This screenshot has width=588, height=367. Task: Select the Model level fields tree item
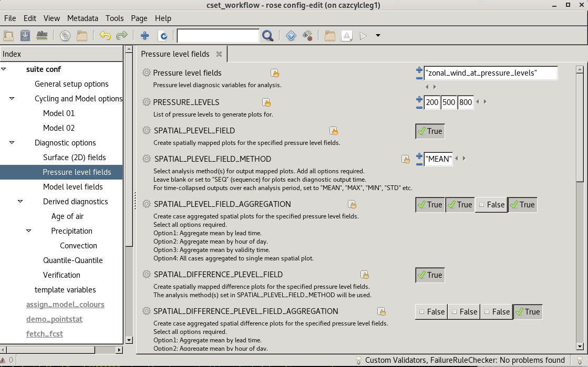(x=73, y=187)
